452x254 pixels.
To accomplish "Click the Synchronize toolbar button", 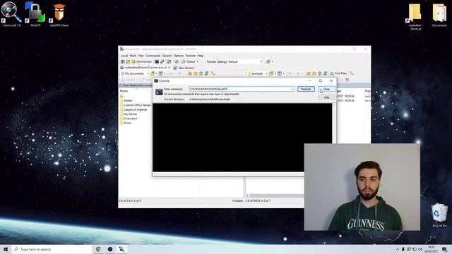I will pos(141,61).
